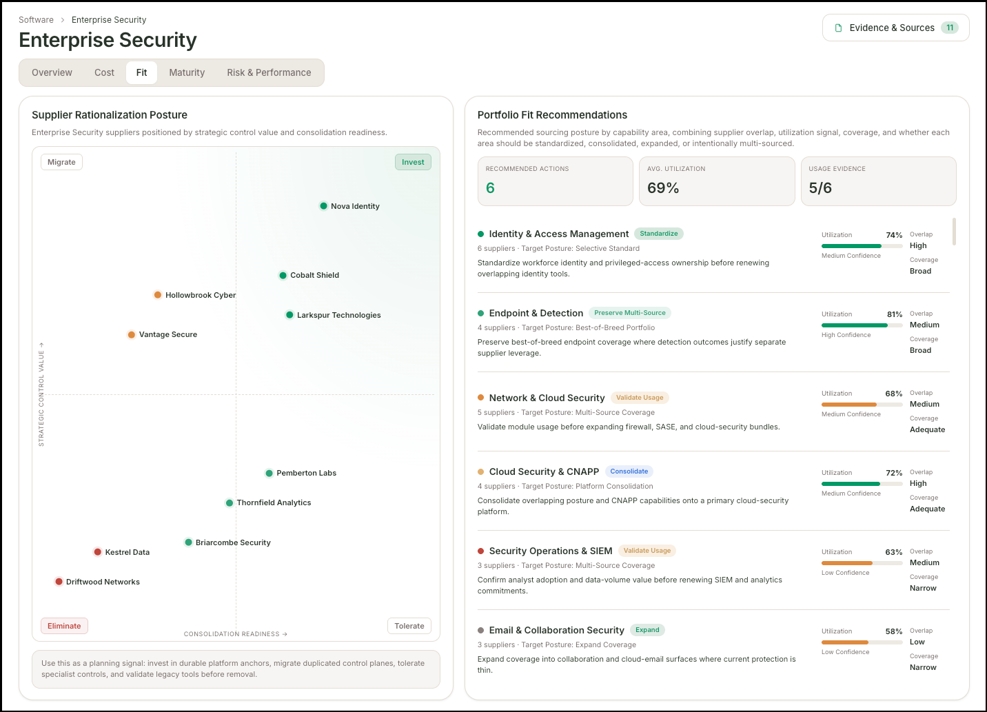The image size is (987, 712).
Task: Click the Security Operations & SIEM red dot
Action: coord(480,551)
